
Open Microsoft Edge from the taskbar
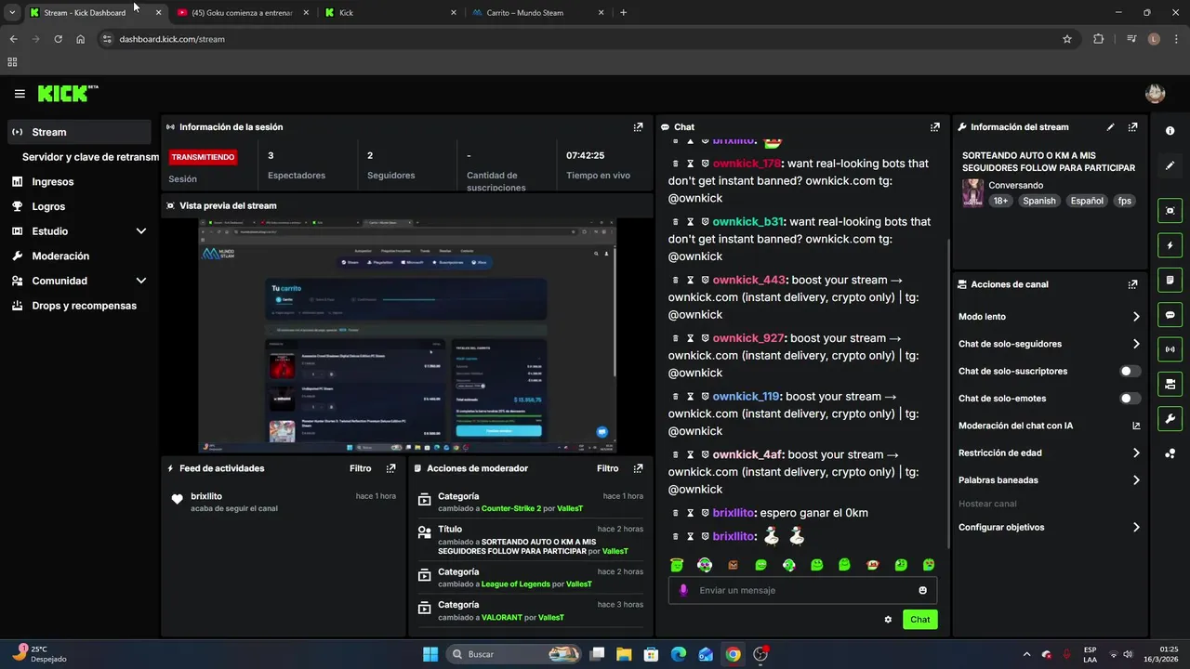click(679, 654)
